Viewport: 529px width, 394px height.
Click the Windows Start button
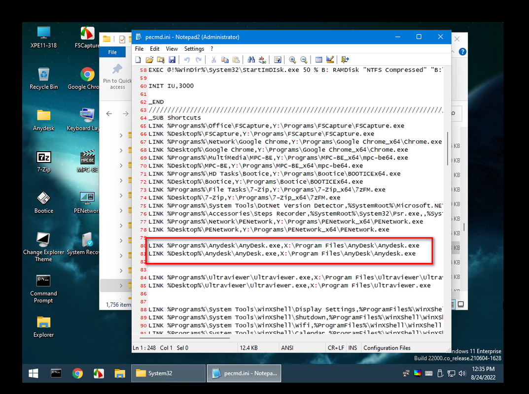point(34,373)
